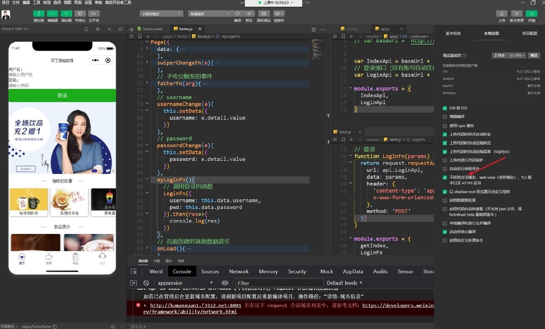Image resolution: width=545 pixels, height=329 pixels.
Task: Toggle the 模拟器 simulator button
Action: (38, 13)
